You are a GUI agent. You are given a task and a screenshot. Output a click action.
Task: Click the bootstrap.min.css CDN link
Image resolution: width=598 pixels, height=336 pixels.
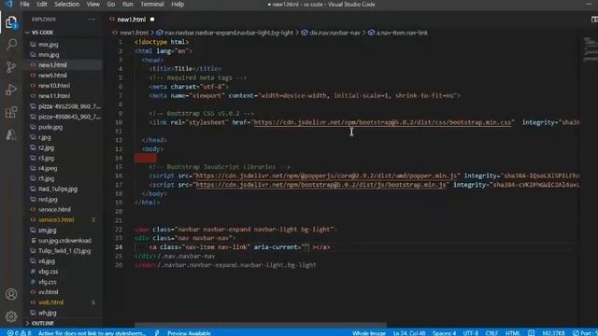(382, 122)
